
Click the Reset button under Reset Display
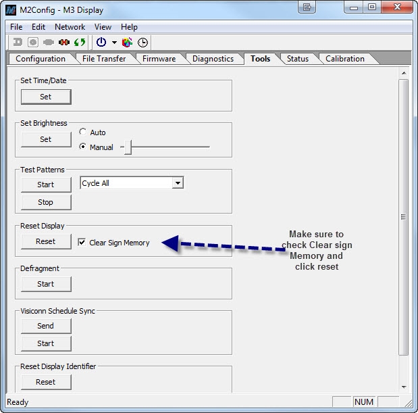(45, 241)
